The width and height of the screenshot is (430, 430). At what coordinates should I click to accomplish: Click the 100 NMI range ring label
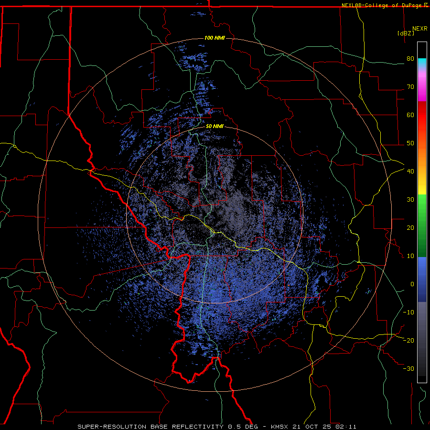(x=215, y=38)
